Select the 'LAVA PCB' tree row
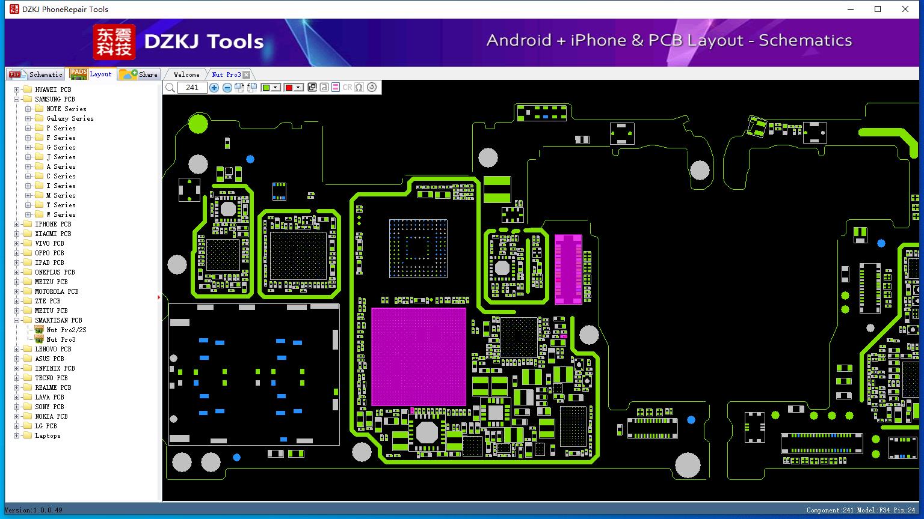 point(49,397)
